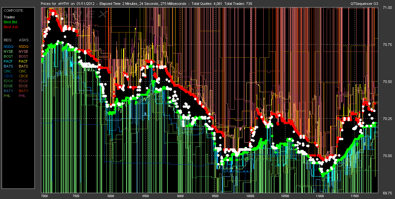
Task: Click the QTSequencer G3 label
Action: [x=364, y=3]
